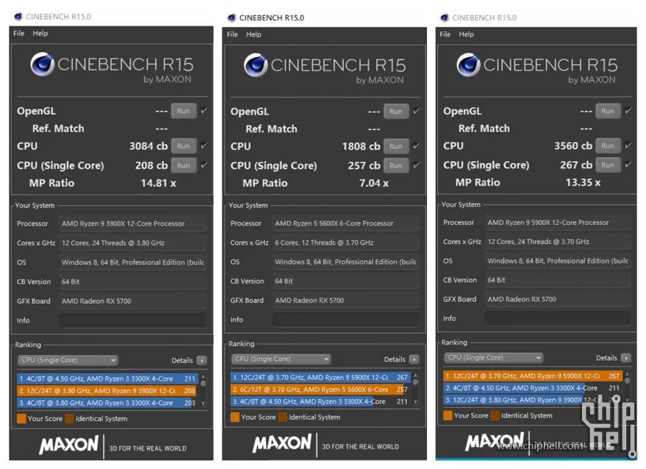Select orange 3900X 208 ranking row
The height and width of the screenshot is (469, 646).
click(x=108, y=391)
